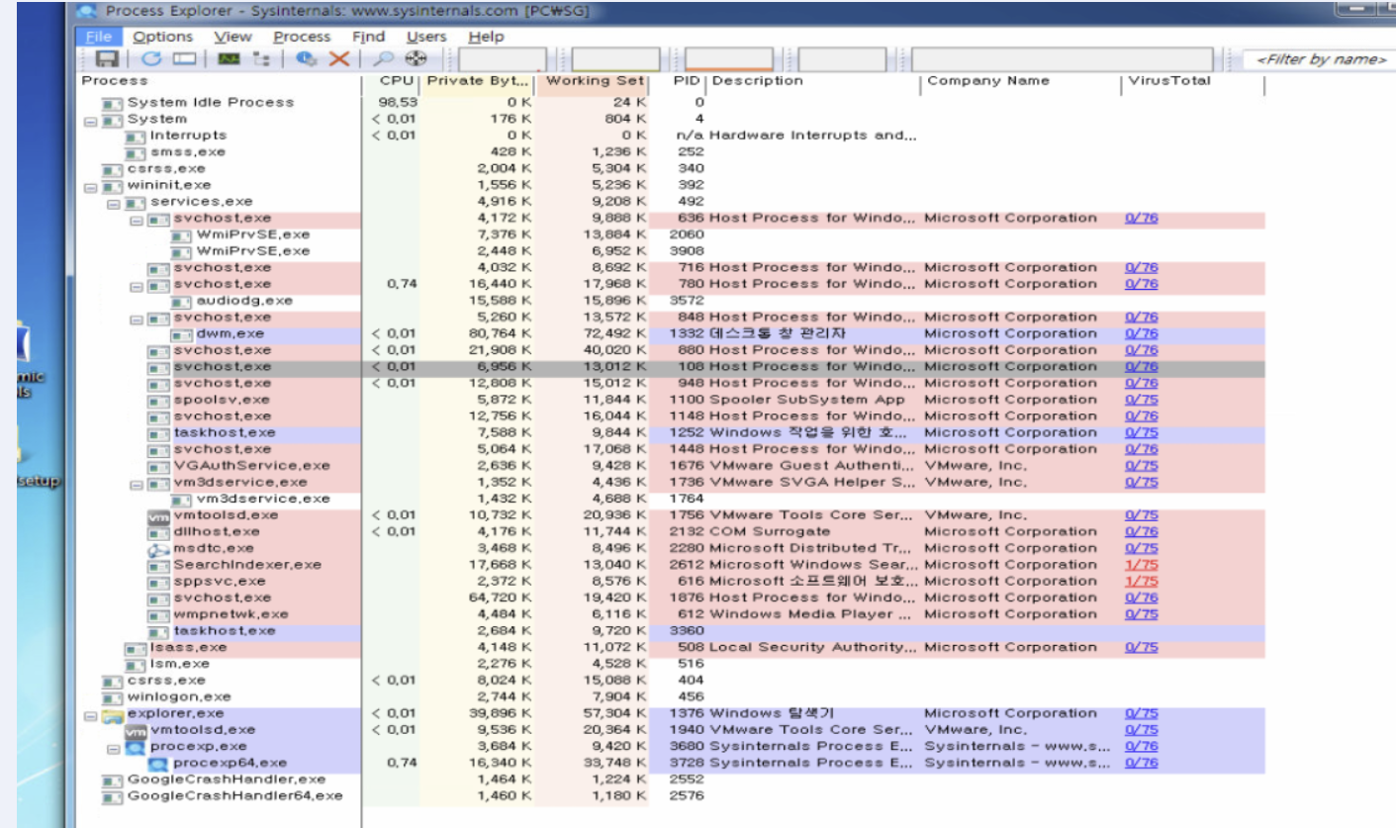
Task: Sort by the CPU column header
Action: [392, 81]
